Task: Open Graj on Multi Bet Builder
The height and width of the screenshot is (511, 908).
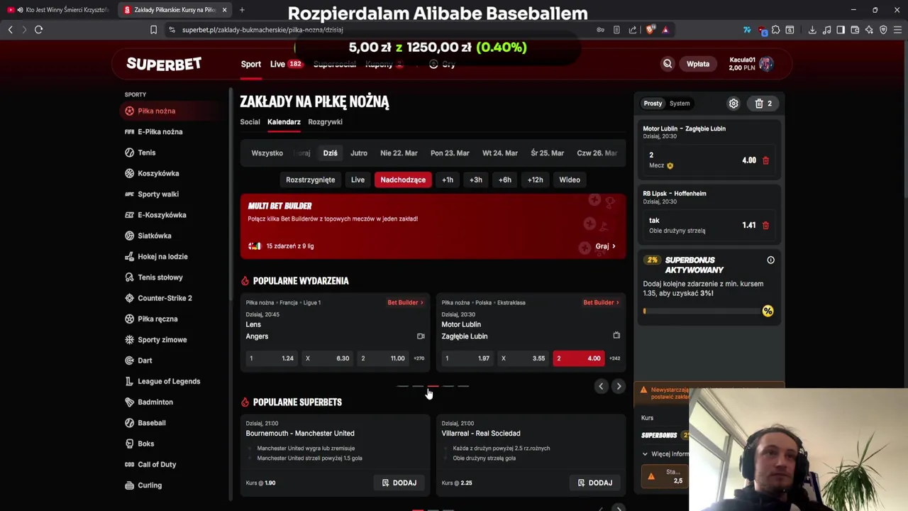Action: pos(605,246)
